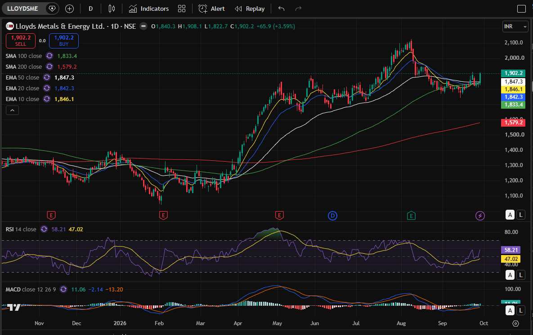The height and width of the screenshot is (335, 533).
Task: Click the RSI refresh icon
Action: pos(44,229)
